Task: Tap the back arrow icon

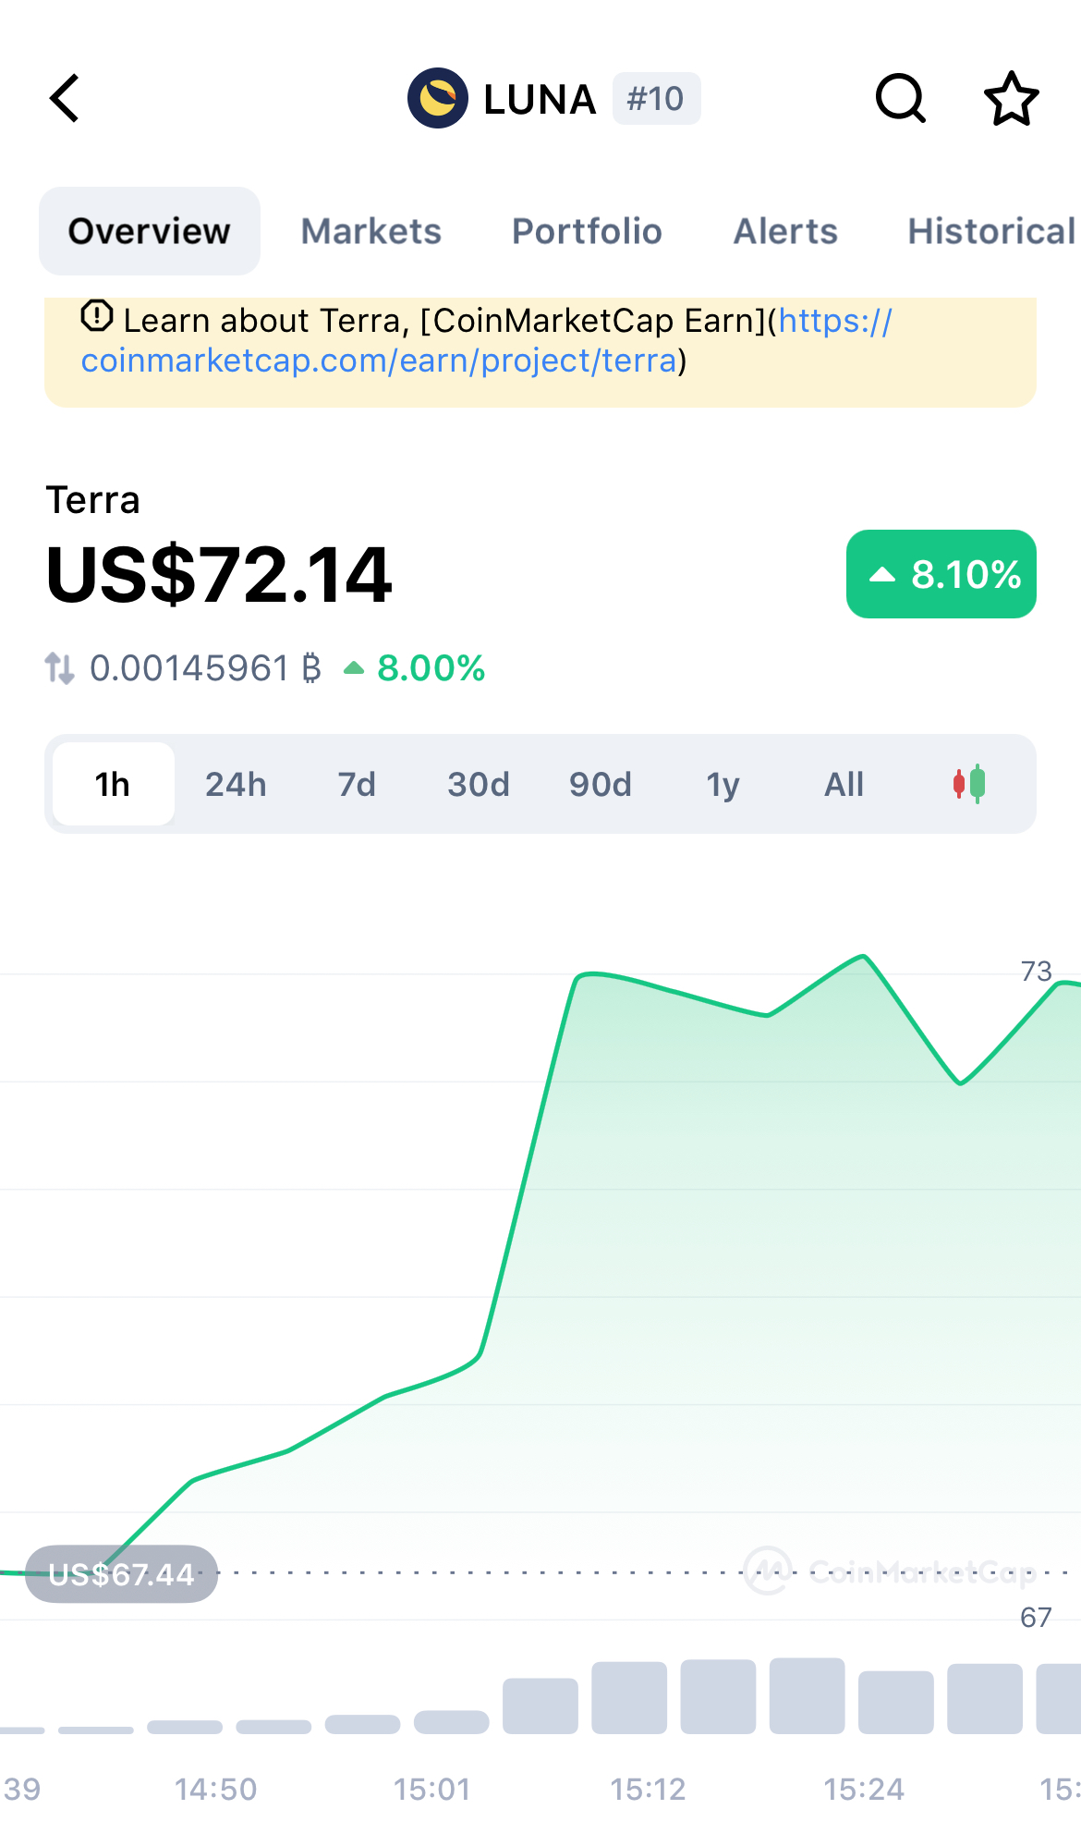Action: pos(65,98)
